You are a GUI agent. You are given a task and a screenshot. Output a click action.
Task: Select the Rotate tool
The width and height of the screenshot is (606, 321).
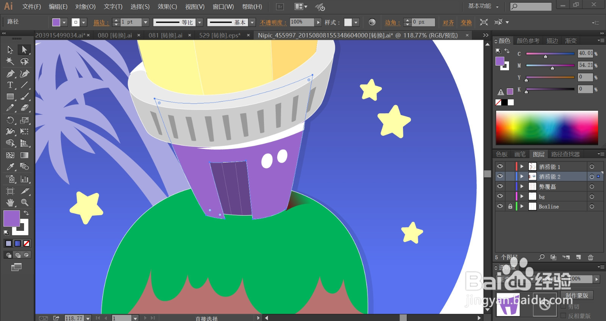tap(10, 120)
